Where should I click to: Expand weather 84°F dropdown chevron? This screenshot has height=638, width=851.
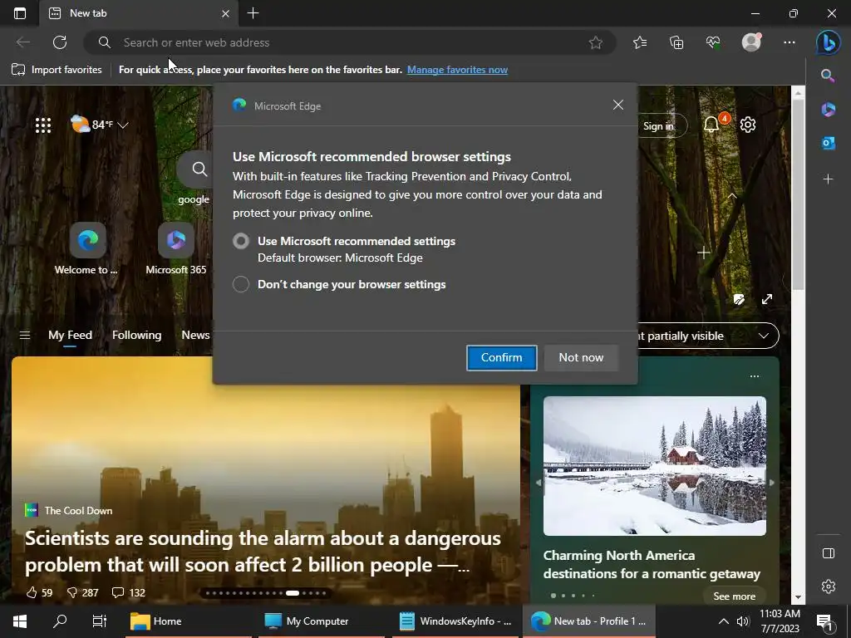pos(123,125)
